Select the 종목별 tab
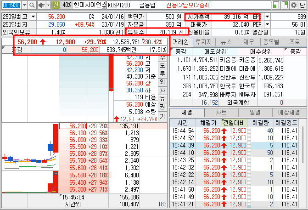 click(271, 42)
